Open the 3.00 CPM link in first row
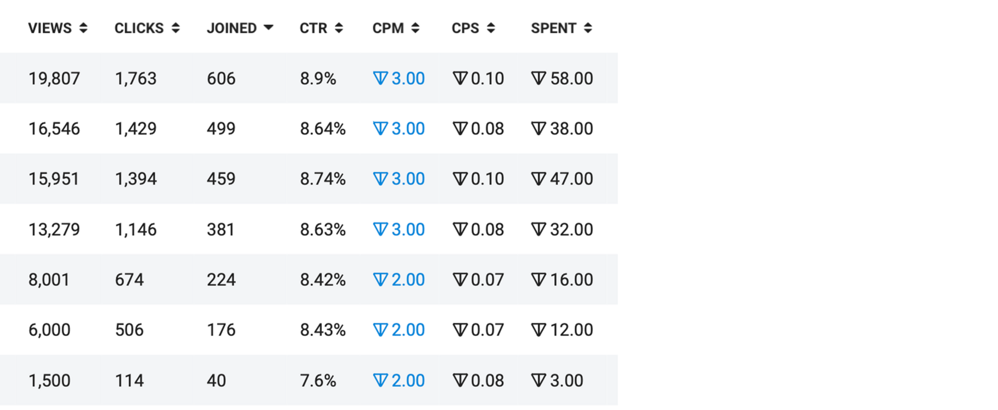The image size is (998, 410). 399,78
